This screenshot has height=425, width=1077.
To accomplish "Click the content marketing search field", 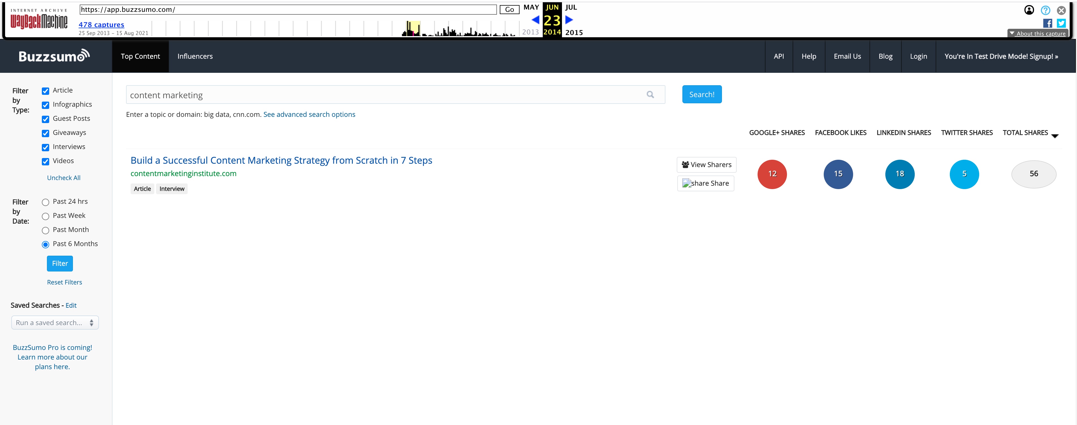I will [395, 95].
